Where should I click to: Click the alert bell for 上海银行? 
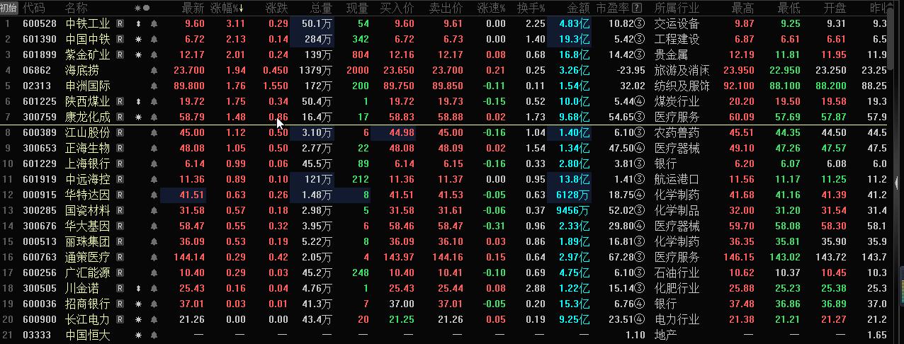[x=154, y=164]
